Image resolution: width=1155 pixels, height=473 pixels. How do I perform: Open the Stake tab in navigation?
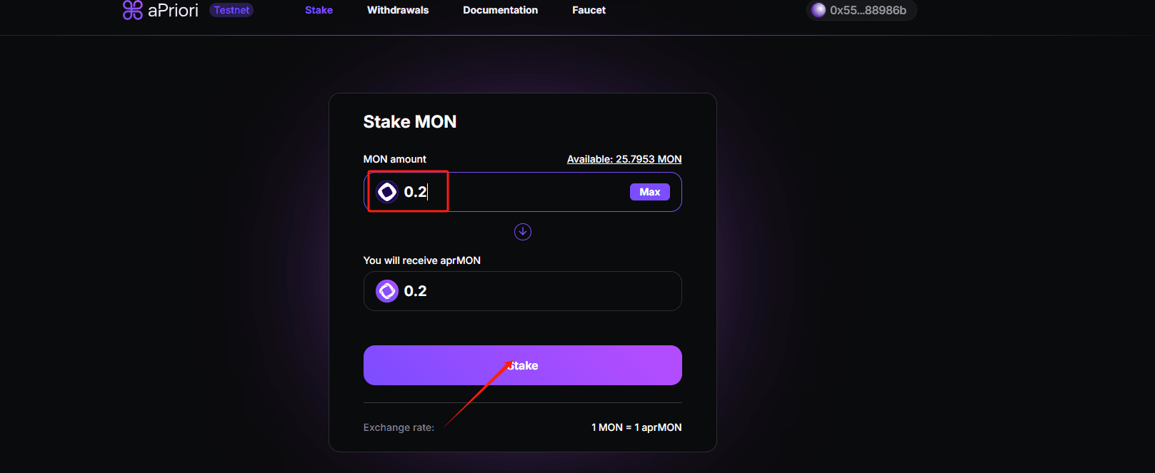pos(319,10)
